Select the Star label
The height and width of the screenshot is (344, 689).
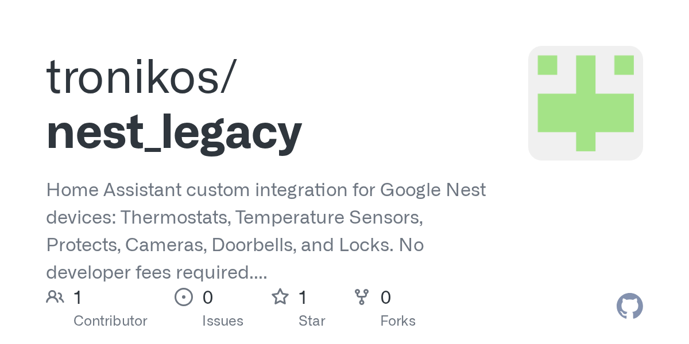[312, 321]
